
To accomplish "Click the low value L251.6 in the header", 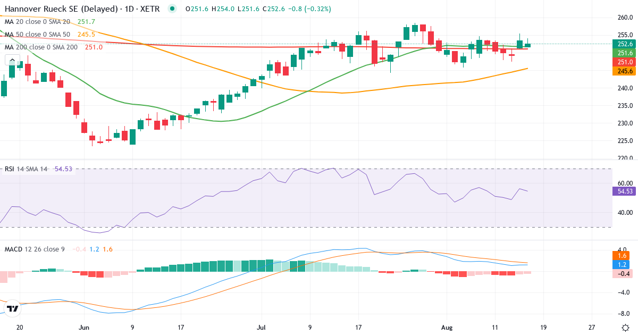I will pyautogui.click(x=248, y=9).
